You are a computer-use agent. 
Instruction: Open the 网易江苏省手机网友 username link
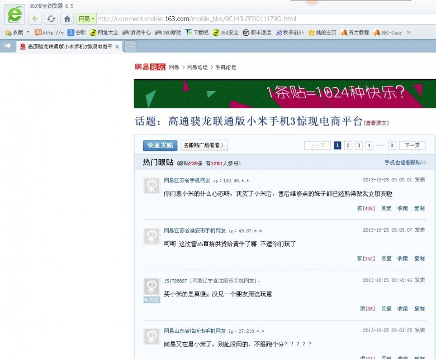[187, 180]
